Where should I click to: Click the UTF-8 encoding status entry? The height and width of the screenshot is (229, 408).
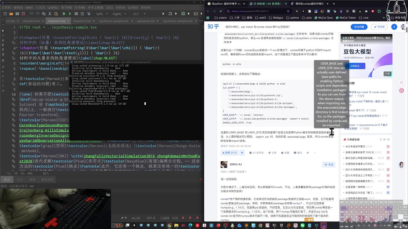[x=151, y=218]
